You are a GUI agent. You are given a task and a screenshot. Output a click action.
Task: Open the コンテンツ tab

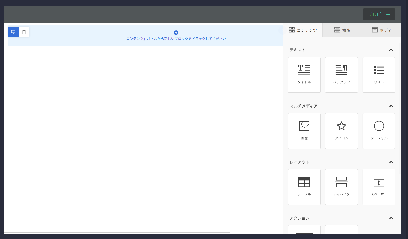pyautogui.click(x=303, y=30)
